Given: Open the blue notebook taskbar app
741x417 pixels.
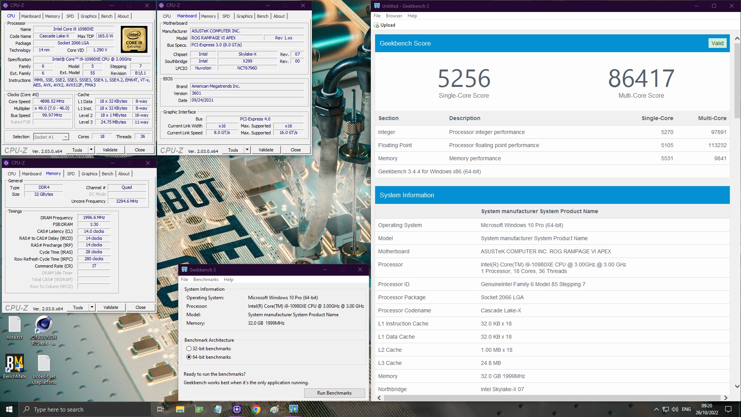Looking at the screenshot, I should 218,409.
